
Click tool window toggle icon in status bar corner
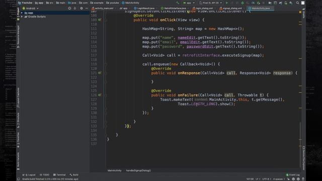(19, 179)
